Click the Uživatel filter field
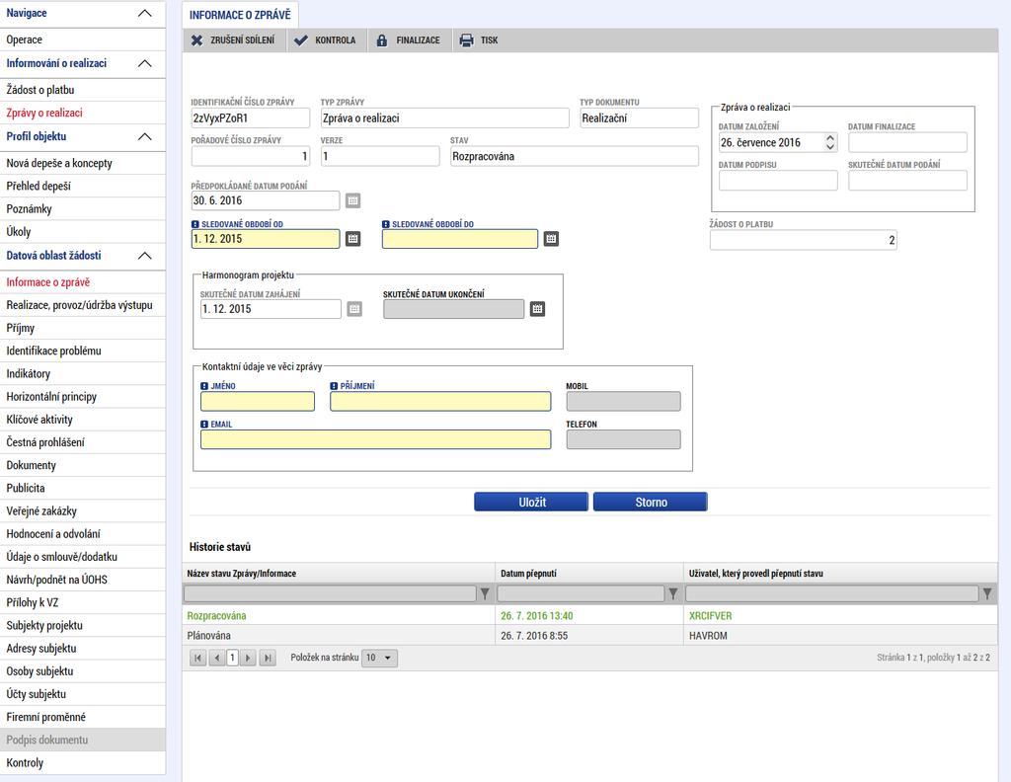The image size is (1011, 782). point(831,593)
